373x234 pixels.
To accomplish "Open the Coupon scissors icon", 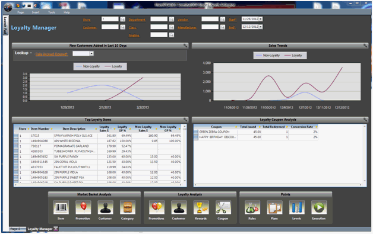I will (223, 207).
